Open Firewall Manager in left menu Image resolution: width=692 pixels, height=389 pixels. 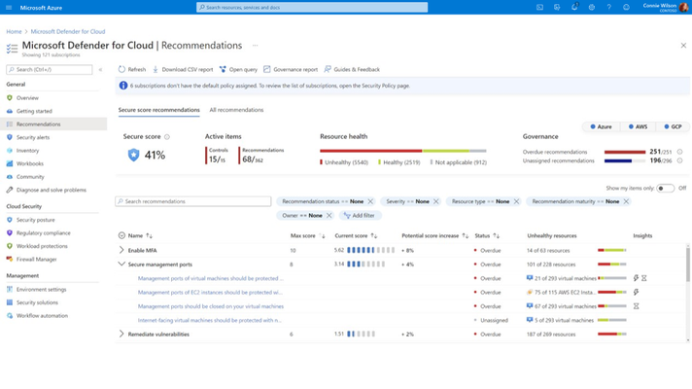[36, 260]
